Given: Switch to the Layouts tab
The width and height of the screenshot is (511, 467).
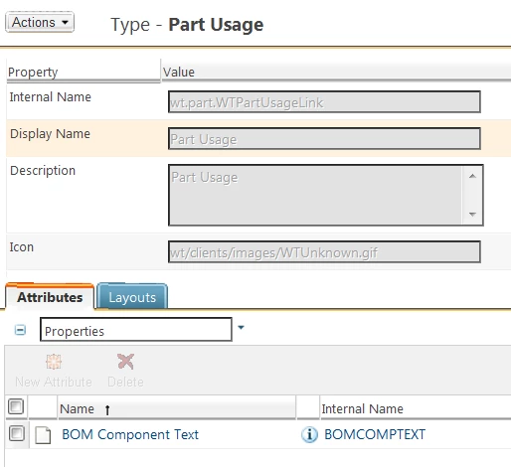Looking at the screenshot, I should (x=132, y=297).
